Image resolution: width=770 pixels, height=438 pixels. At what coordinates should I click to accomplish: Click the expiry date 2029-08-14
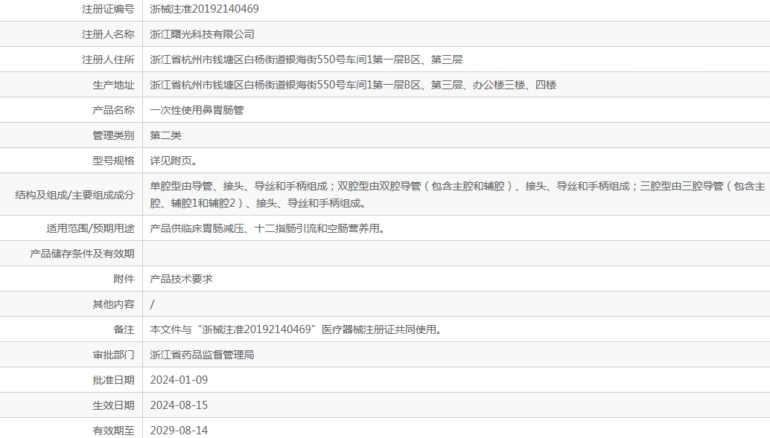click(179, 431)
